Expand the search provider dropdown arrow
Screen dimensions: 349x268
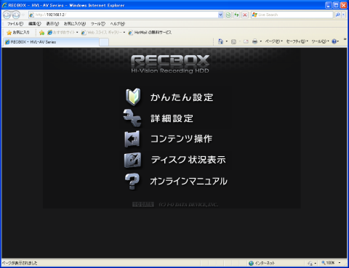coord(343,15)
